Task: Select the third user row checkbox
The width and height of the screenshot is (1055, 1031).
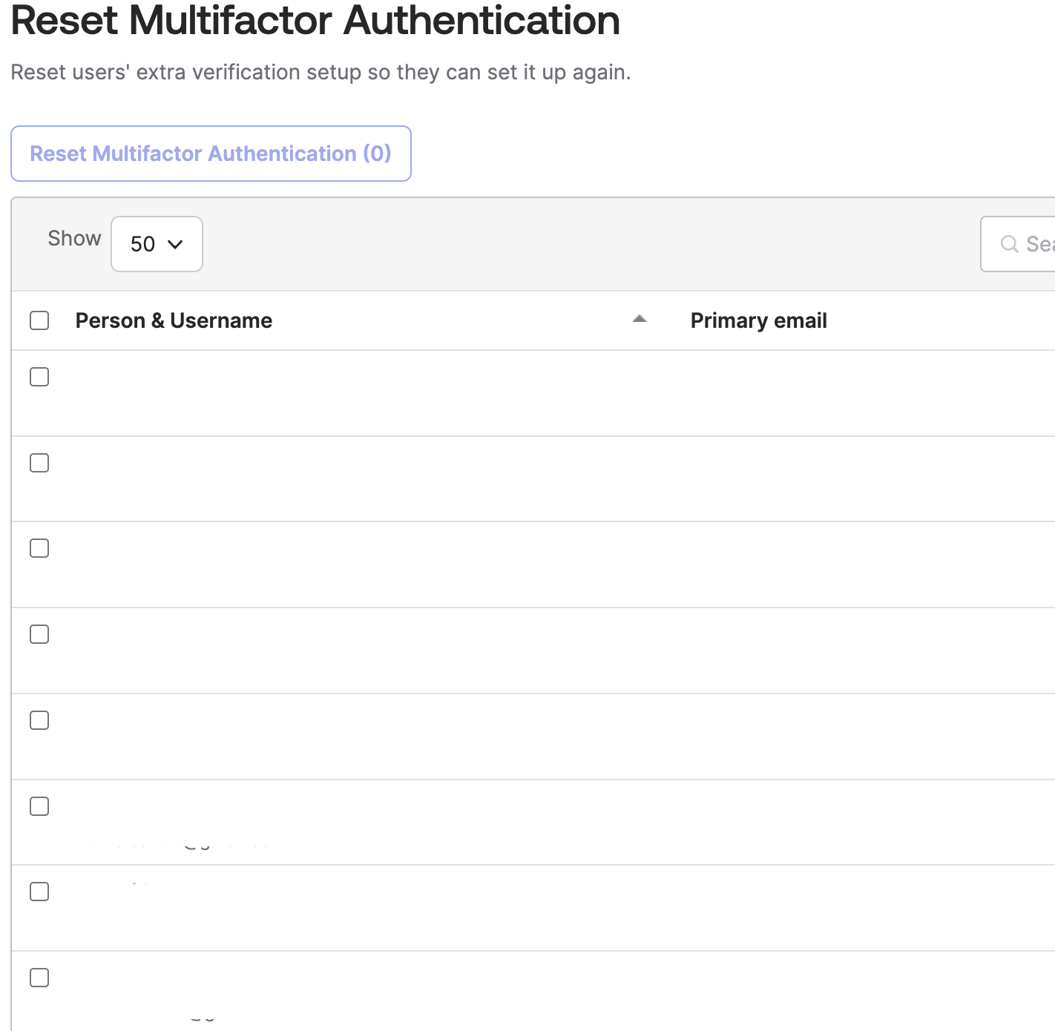Action: pos(39,548)
